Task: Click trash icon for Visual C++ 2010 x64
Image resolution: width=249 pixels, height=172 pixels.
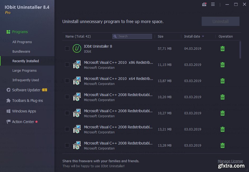Action: 223,81
